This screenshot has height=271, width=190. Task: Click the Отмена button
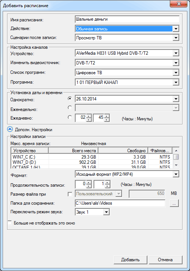coord(165,260)
